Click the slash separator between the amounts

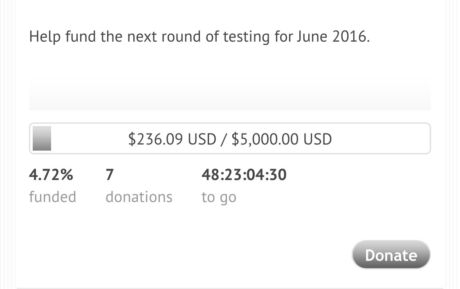point(223,139)
